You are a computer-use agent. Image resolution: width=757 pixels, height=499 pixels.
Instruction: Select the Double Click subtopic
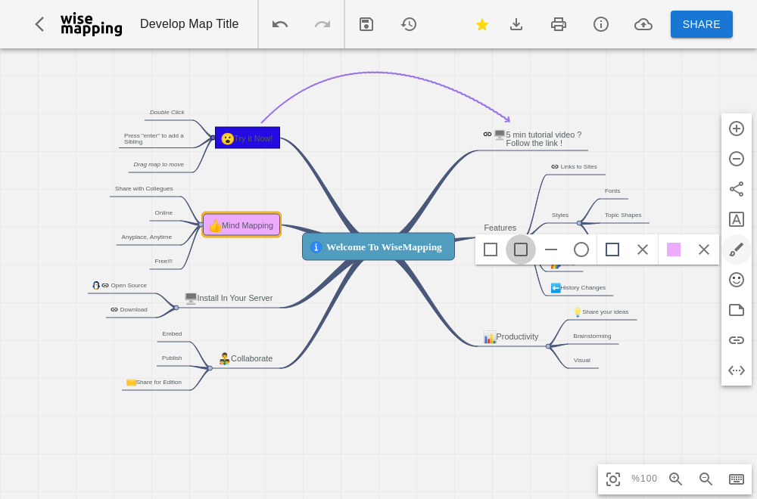(x=167, y=112)
